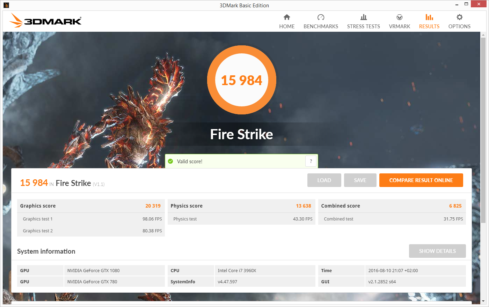Viewport: 489px width, 307px height.
Task: Click the orange 15 984 score circle
Action: [x=242, y=80]
